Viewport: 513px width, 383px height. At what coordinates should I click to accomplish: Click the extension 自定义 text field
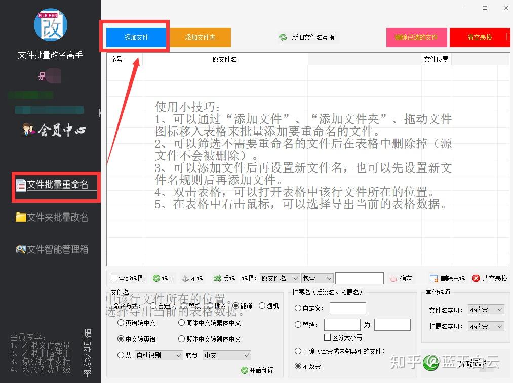pyautogui.click(x=348, y=308)
